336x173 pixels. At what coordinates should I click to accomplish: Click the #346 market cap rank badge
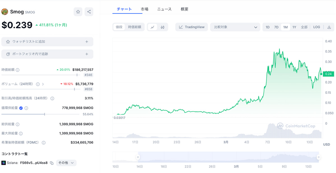point(89,75)
